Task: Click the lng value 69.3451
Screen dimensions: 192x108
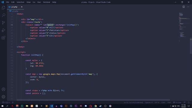Action: click(x=39, y=66)
